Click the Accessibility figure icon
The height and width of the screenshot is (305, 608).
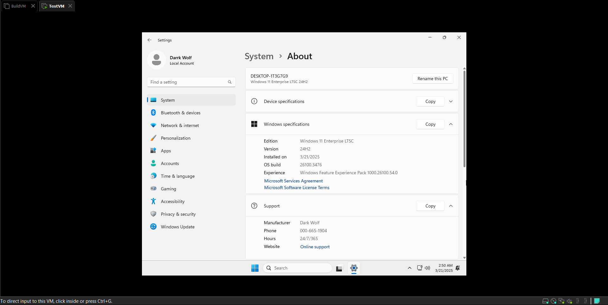coord(153,201)
